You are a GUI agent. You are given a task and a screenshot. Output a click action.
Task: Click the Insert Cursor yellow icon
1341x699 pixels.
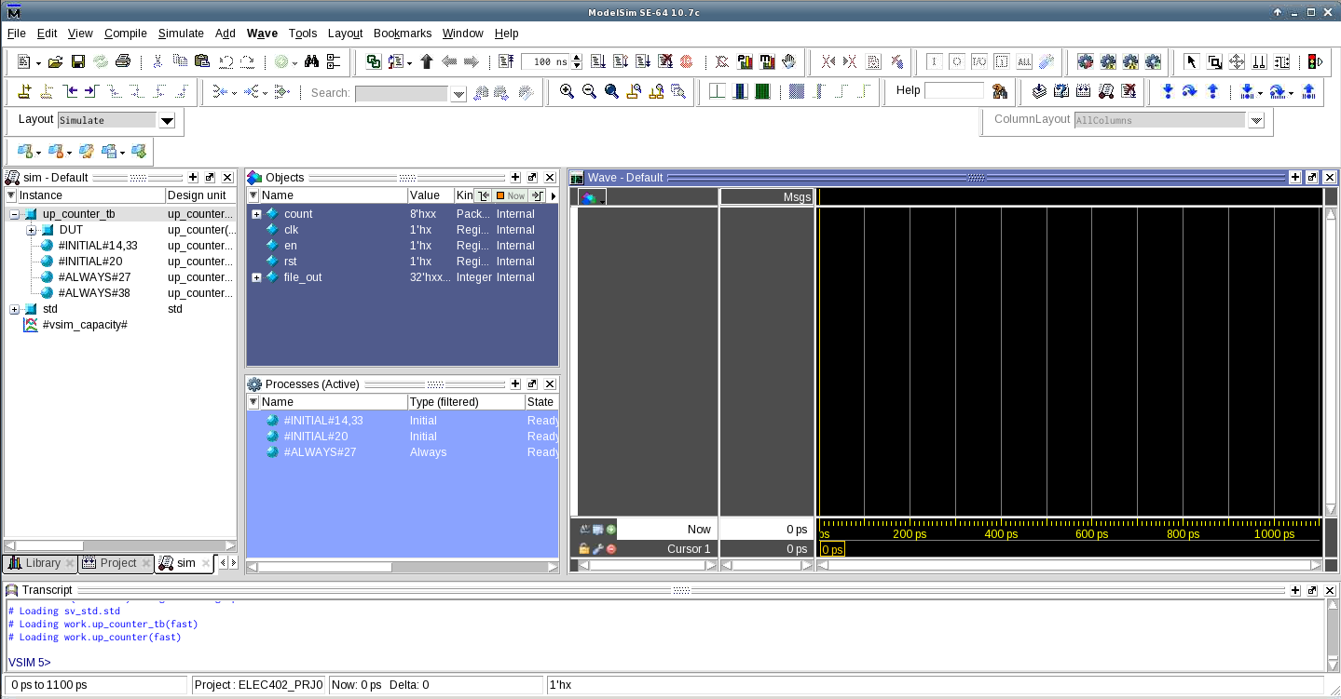click(x=24, y=91)
